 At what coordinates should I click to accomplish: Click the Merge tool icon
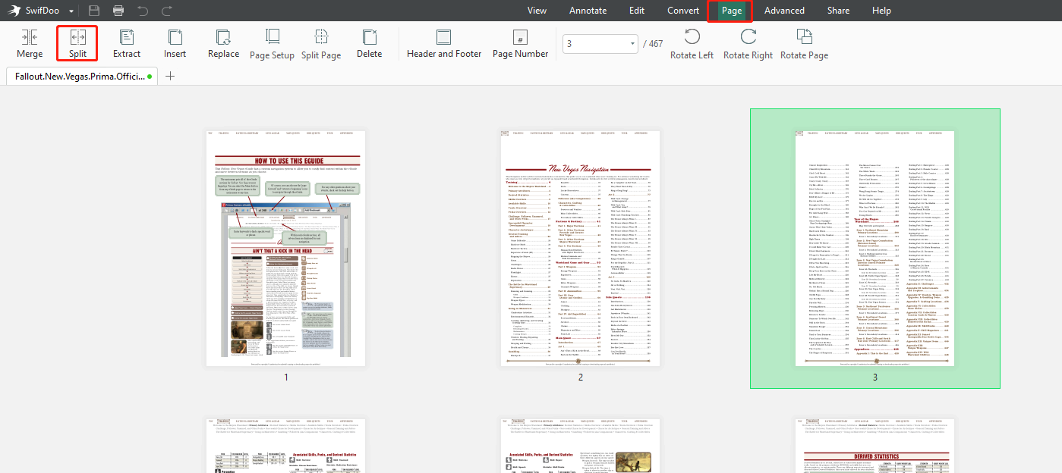(30, 37)
